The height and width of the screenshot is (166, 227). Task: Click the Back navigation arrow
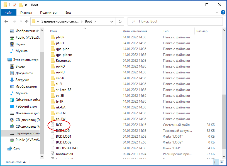point(6,21)
